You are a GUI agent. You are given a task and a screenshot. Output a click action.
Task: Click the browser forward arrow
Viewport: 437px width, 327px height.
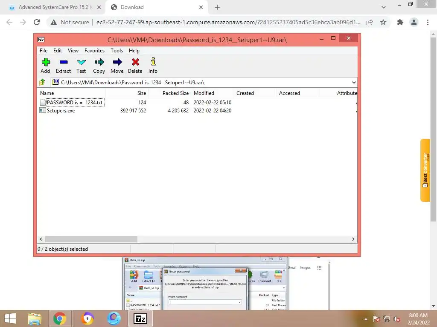click(x=23, y=22)
